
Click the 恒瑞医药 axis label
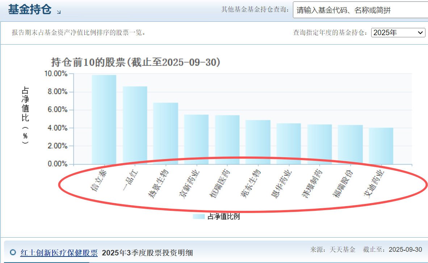click(x=220, y=183)
